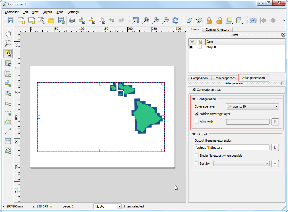Open the zoom level dropdown

pos(119,207)
